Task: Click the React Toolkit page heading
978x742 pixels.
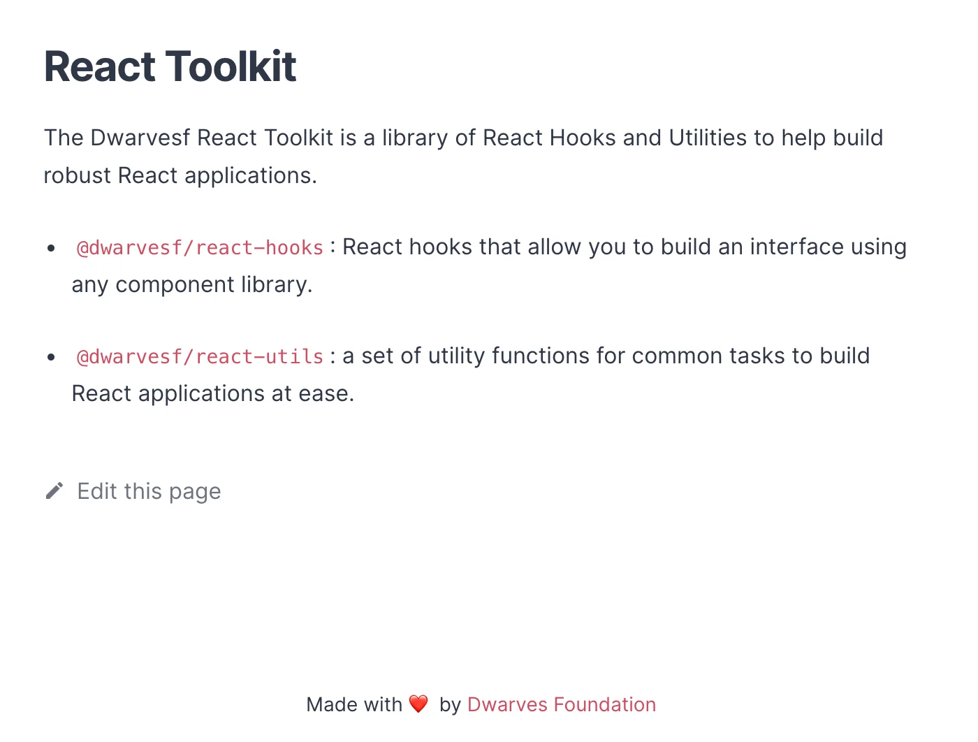Action: 170,67
